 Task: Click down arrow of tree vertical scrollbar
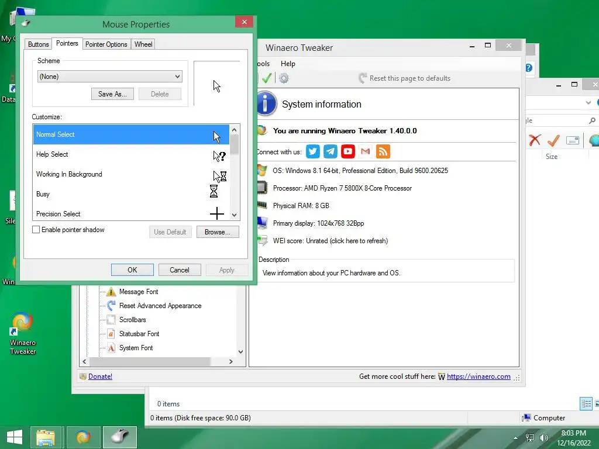pos(240,352)
